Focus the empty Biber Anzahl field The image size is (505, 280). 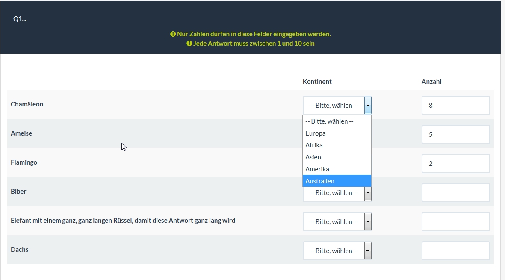click(x=455, y=193)
